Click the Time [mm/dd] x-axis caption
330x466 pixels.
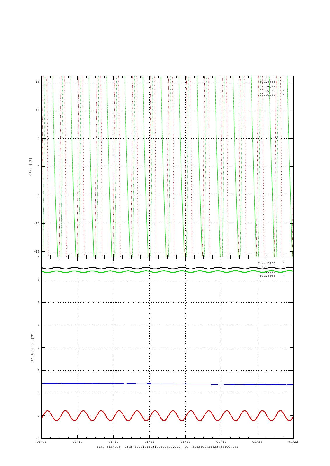(x=167, y=446)
